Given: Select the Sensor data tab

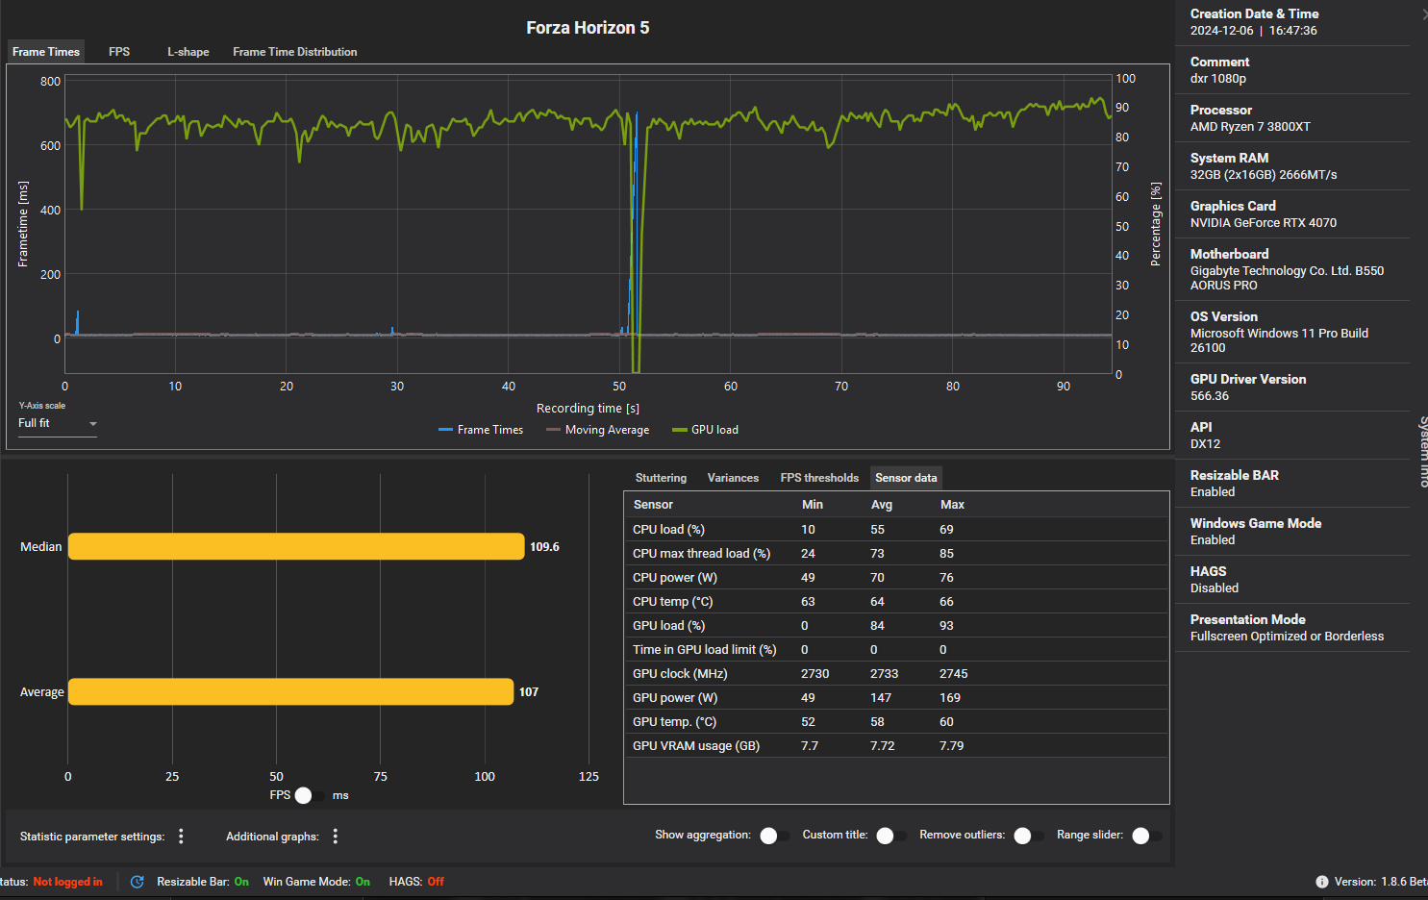Looking at the screenshot, I should pos(906,478).
